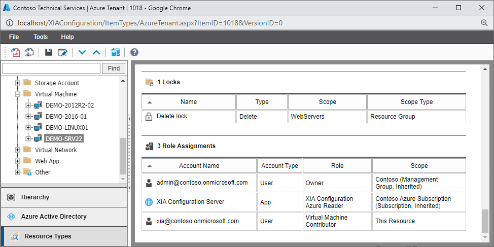The height and width of the screenshot is (247, 494).
Task: Click the Virtual Machine Contributor role cell
Action: coord(337,221)
